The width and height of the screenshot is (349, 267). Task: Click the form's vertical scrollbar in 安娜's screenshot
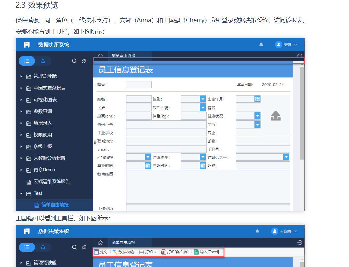coord(302,113)
